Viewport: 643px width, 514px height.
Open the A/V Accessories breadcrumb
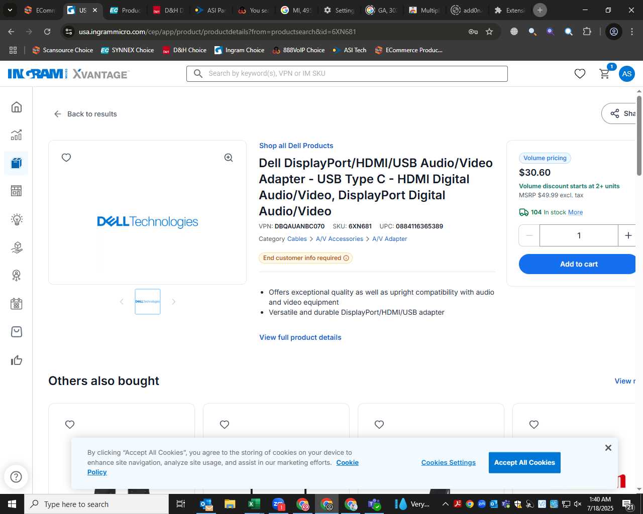click(x=339, y=239)
